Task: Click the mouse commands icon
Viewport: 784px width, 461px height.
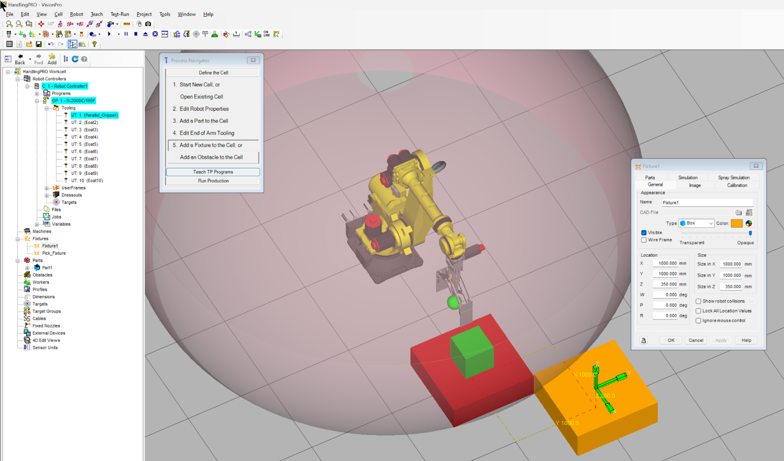Action: click(x=139, y=24)
